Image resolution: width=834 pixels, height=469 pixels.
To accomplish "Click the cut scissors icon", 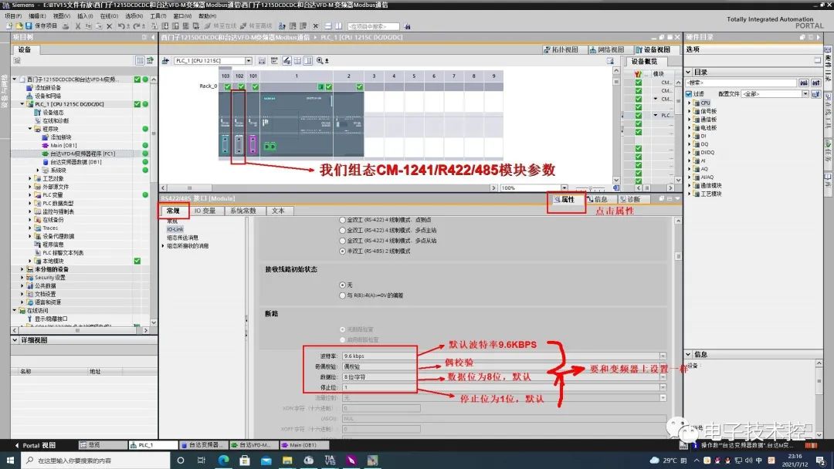I will (78, 25).
